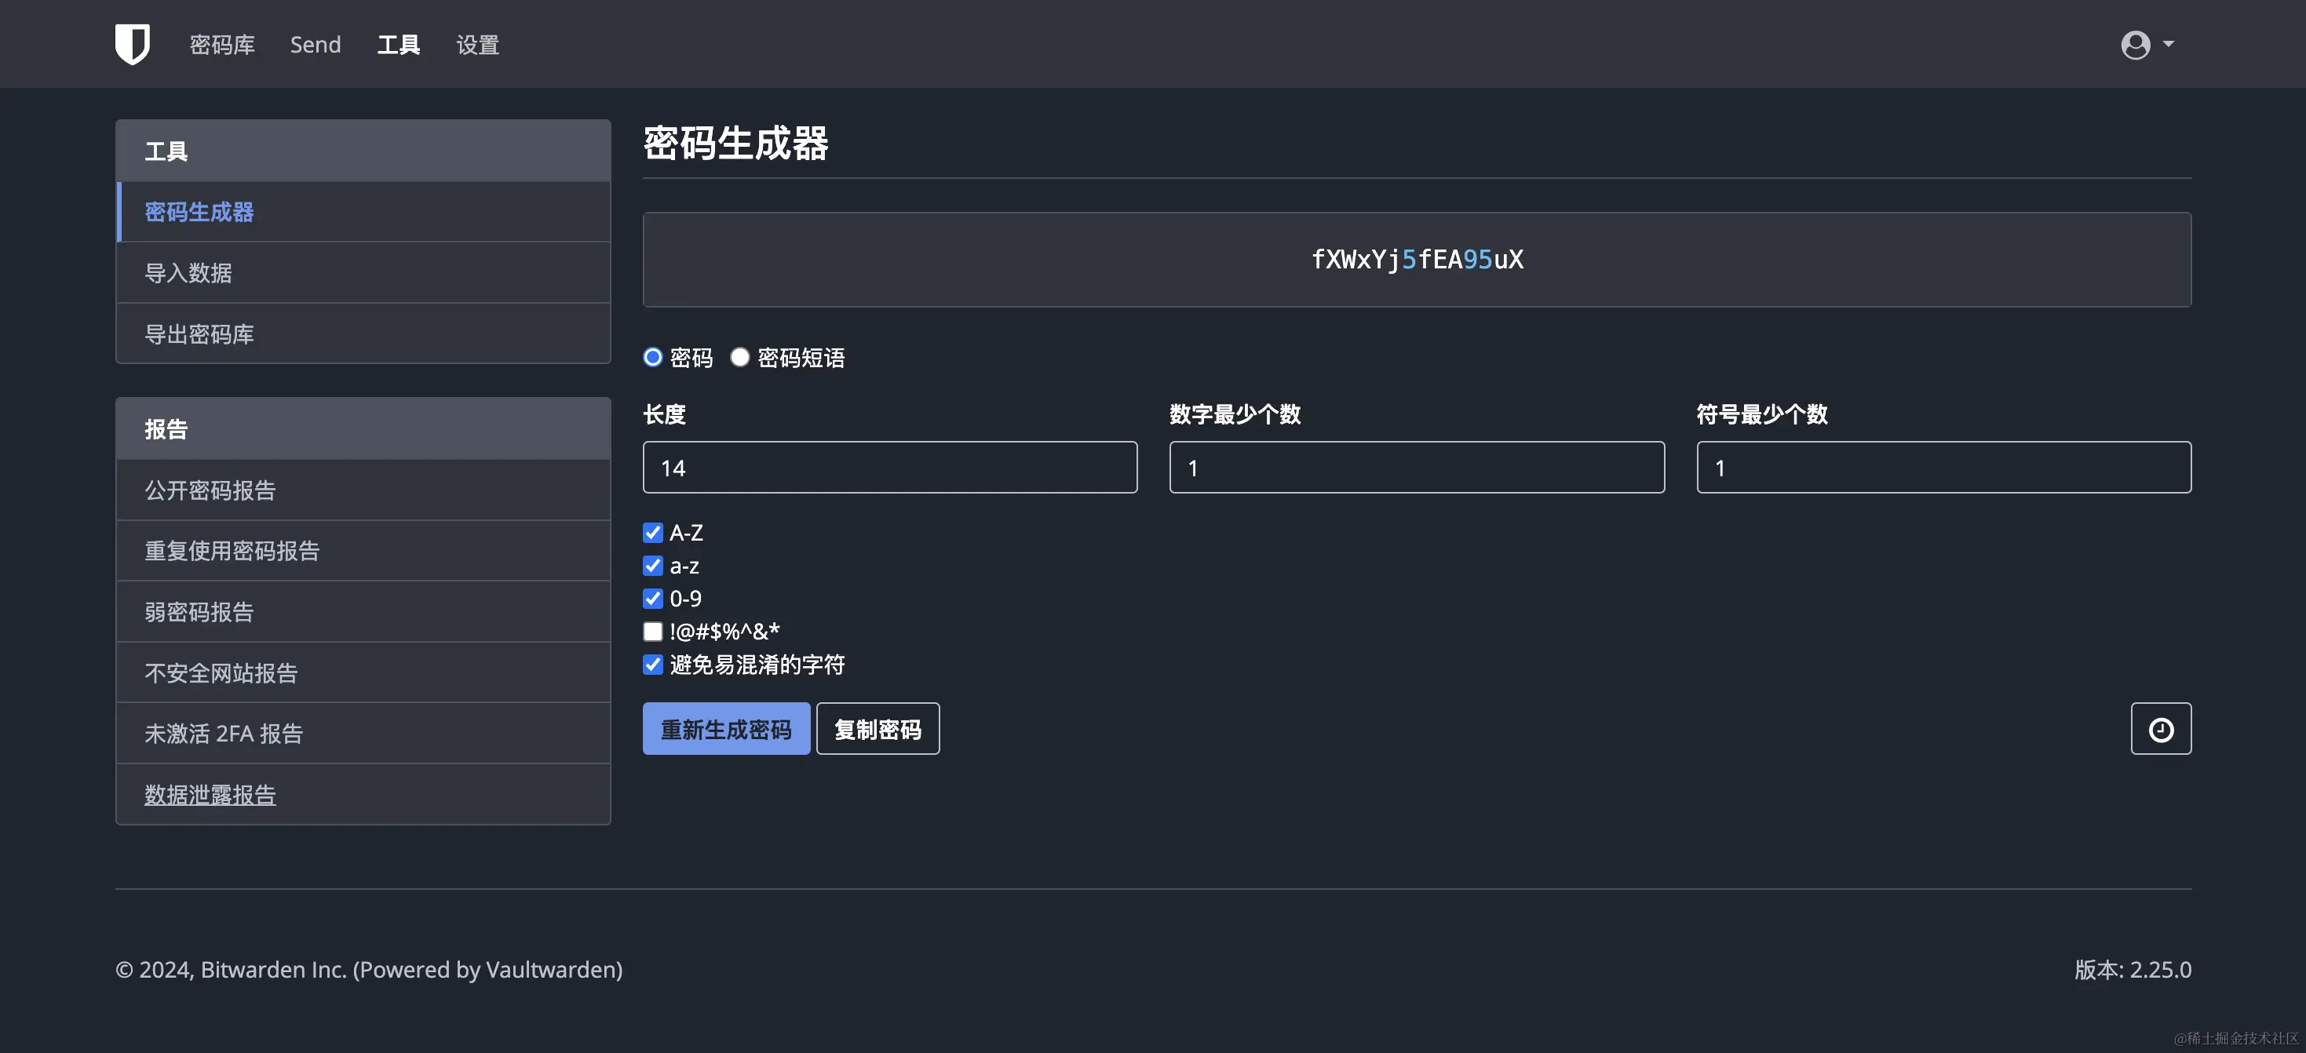Expand the account dropdown caret

(2168, 43)
